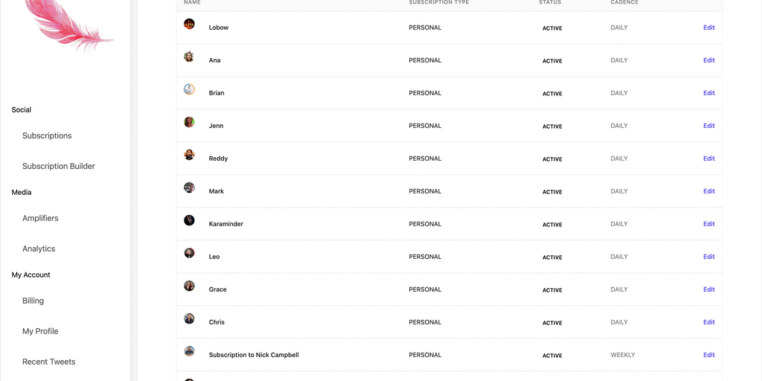Edit Subscription to Nick Campbell
Viewport: 762px width, 381px height.
[708, 355]
